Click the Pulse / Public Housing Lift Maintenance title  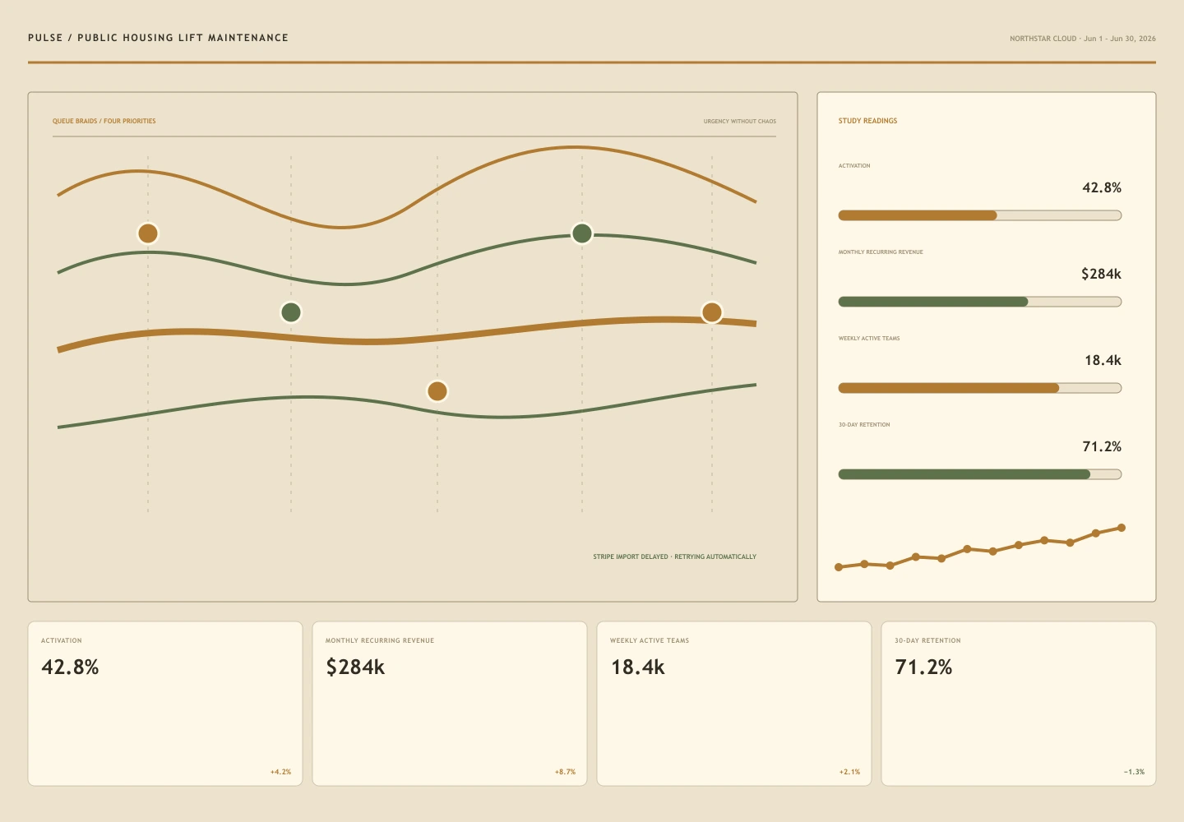158,38
